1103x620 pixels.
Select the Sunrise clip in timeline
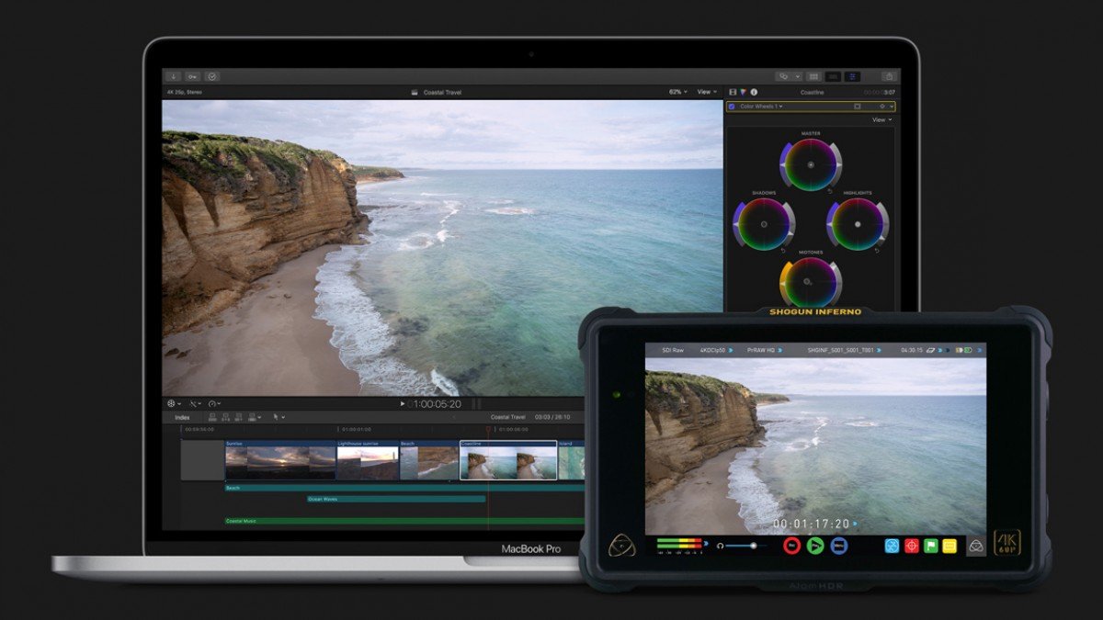[x=280, y=460]
